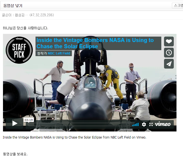Click the 03:19 timestamp marker

(x=28, y=120)
